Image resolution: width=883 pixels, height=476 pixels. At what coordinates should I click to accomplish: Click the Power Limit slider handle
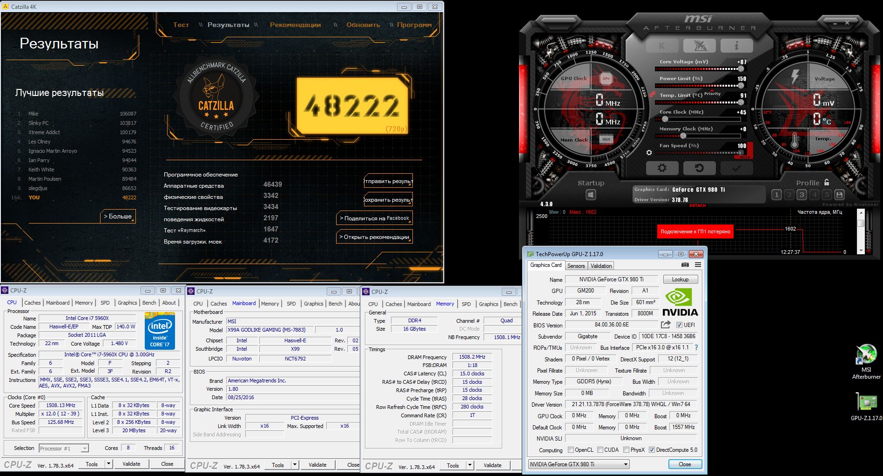(x=741, y=86)
